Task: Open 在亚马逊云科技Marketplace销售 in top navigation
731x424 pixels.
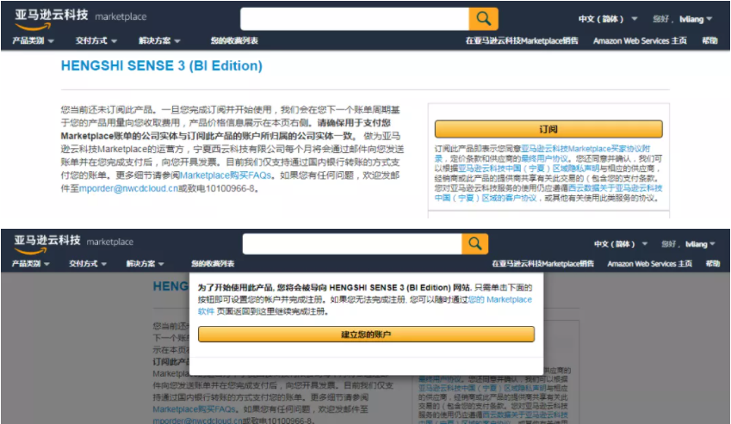Action: pyautogui.click(x=522, y=41)
